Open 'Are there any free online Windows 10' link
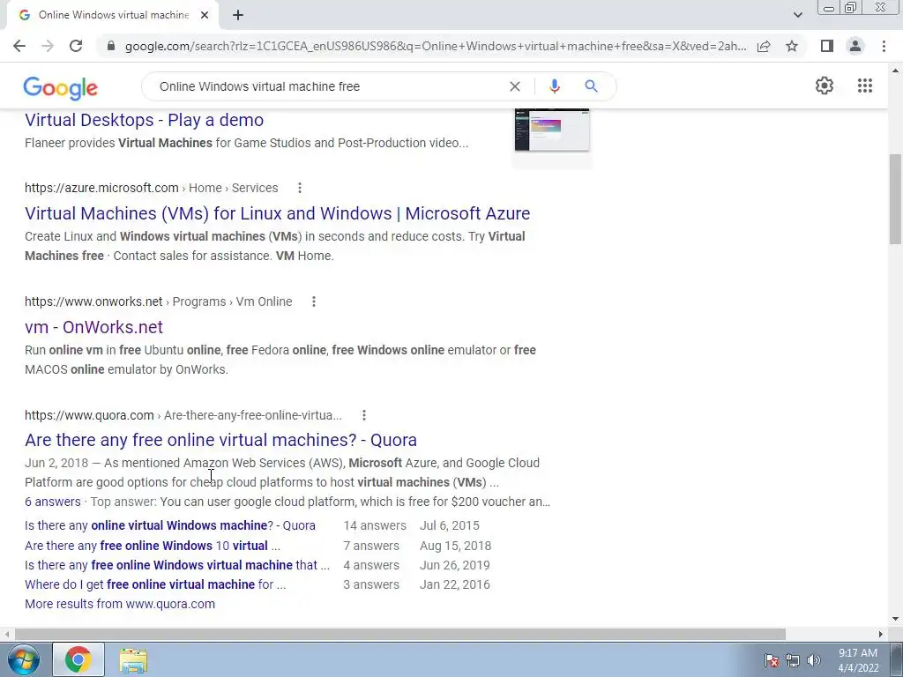This screenshot has width=903, height=677. click(152, 546)
